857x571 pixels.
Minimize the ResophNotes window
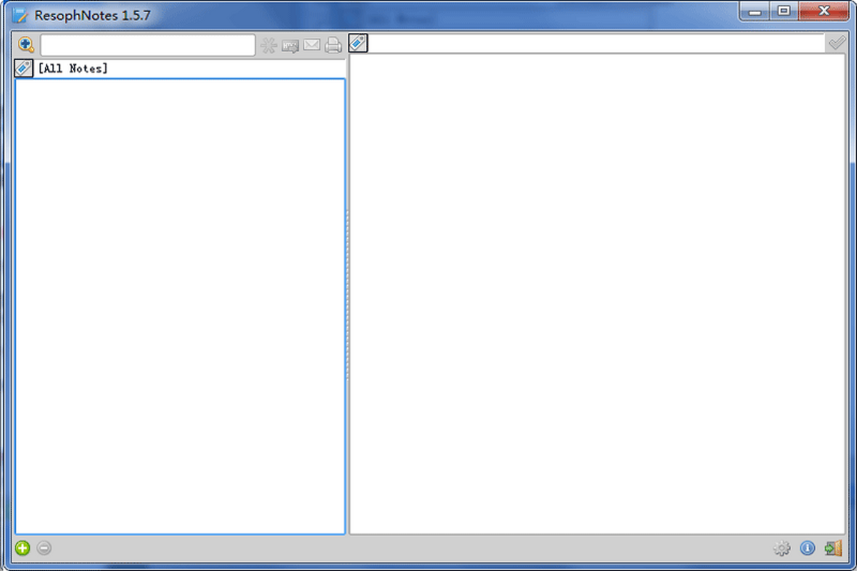click(x=754, y=11)
